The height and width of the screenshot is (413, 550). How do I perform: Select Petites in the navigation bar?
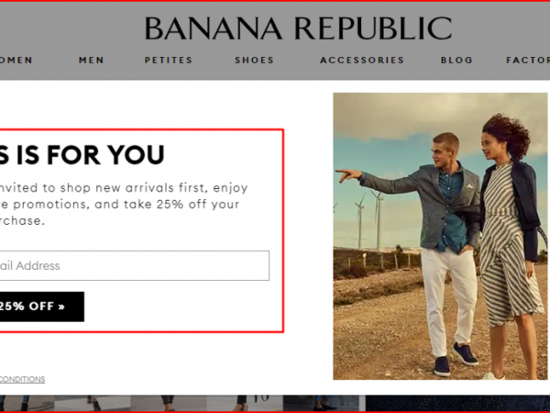169,60
